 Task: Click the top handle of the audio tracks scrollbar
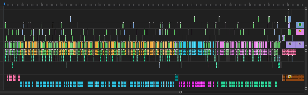point(306,50)
